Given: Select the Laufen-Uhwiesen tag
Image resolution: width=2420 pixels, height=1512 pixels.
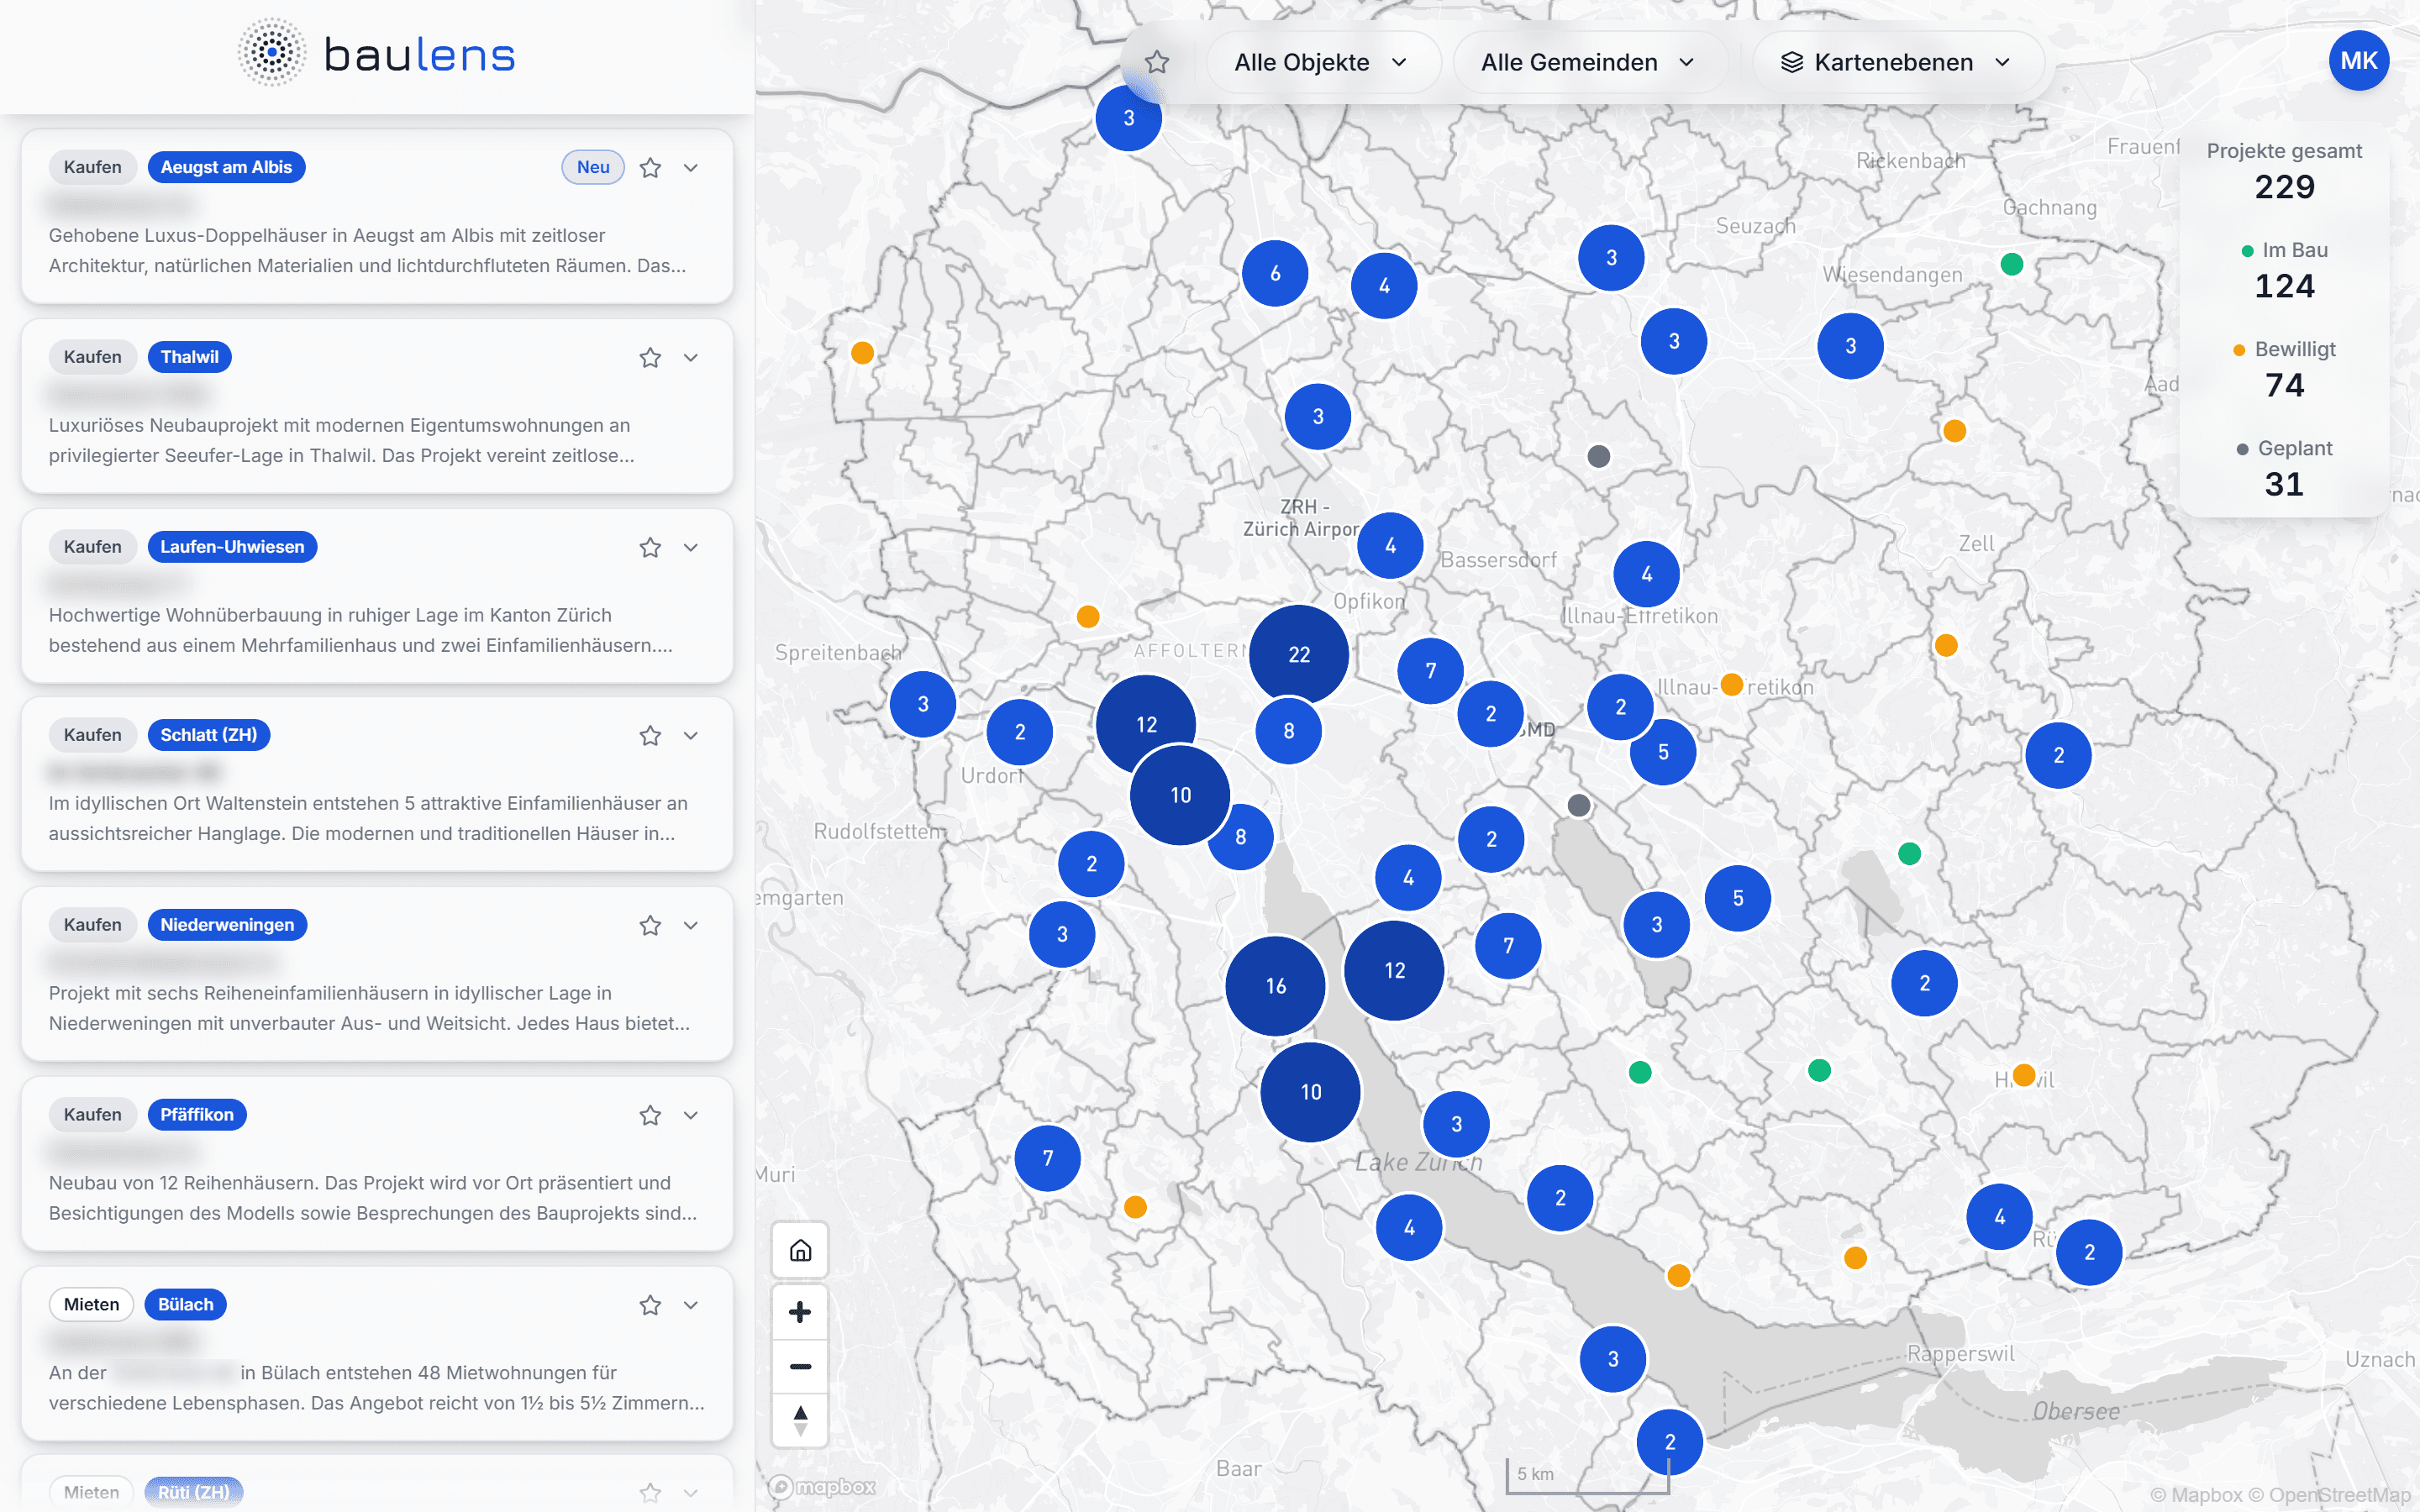Looking at the screenshot, I should click(232, 547).
